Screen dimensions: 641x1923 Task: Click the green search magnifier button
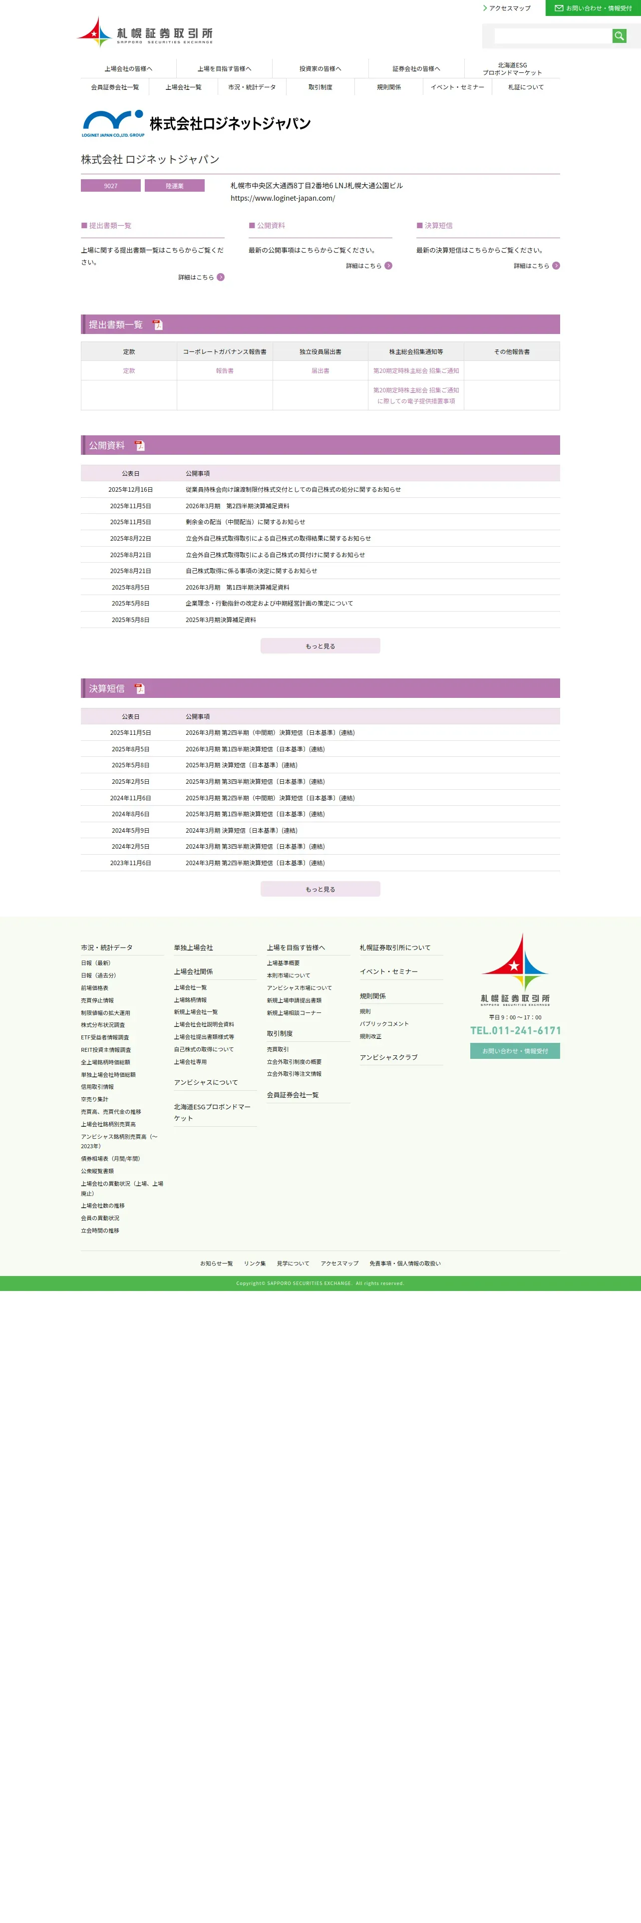619,36
